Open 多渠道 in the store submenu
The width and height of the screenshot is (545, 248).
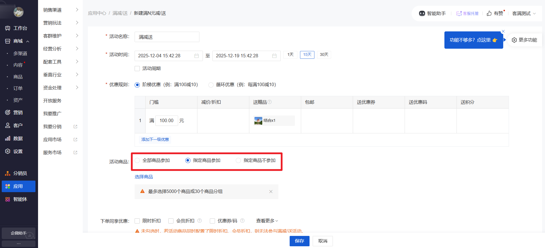pos(20,54)
